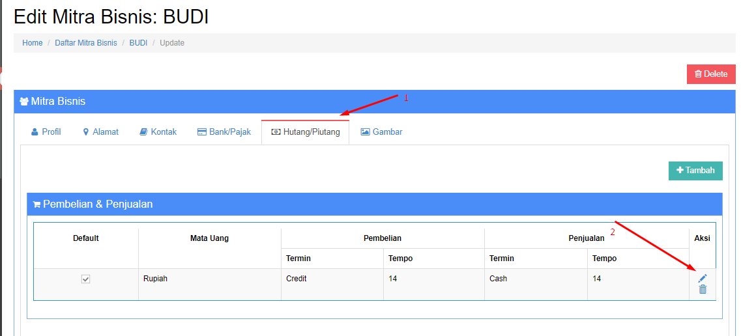Click the Pembelian & Penjualan panel heading

click(x=375, y=204)
